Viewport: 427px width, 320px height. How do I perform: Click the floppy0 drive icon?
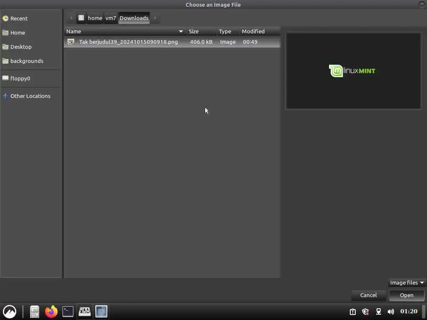(5, 78)
